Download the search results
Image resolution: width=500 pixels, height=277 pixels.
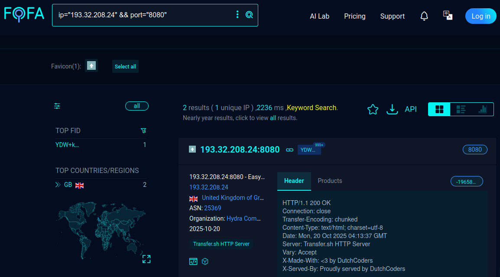(x=392, y=109)
